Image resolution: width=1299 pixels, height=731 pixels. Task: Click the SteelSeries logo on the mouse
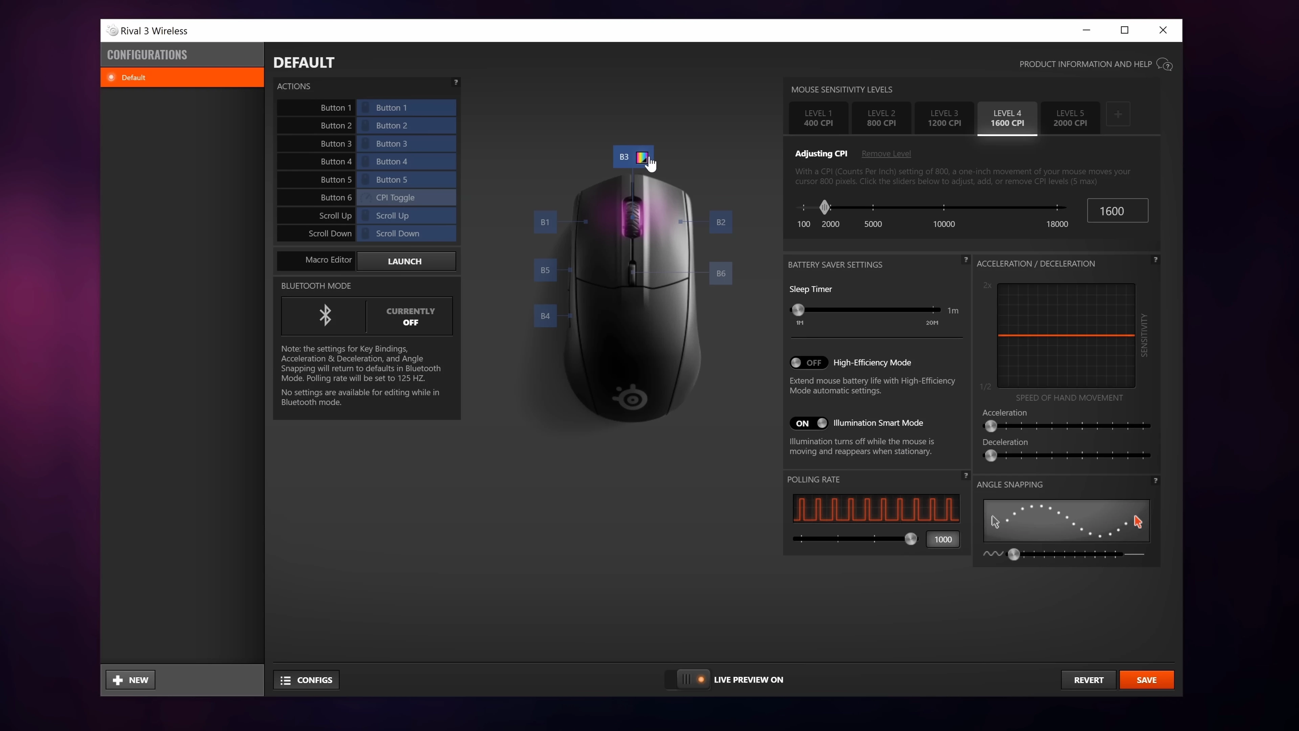[x=630, y=398]
